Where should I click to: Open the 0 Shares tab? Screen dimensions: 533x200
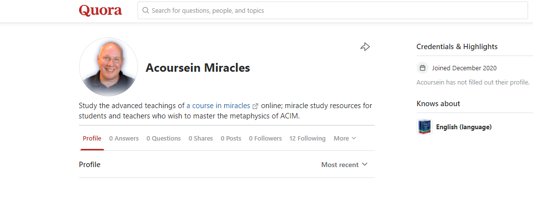coord(201,139)
